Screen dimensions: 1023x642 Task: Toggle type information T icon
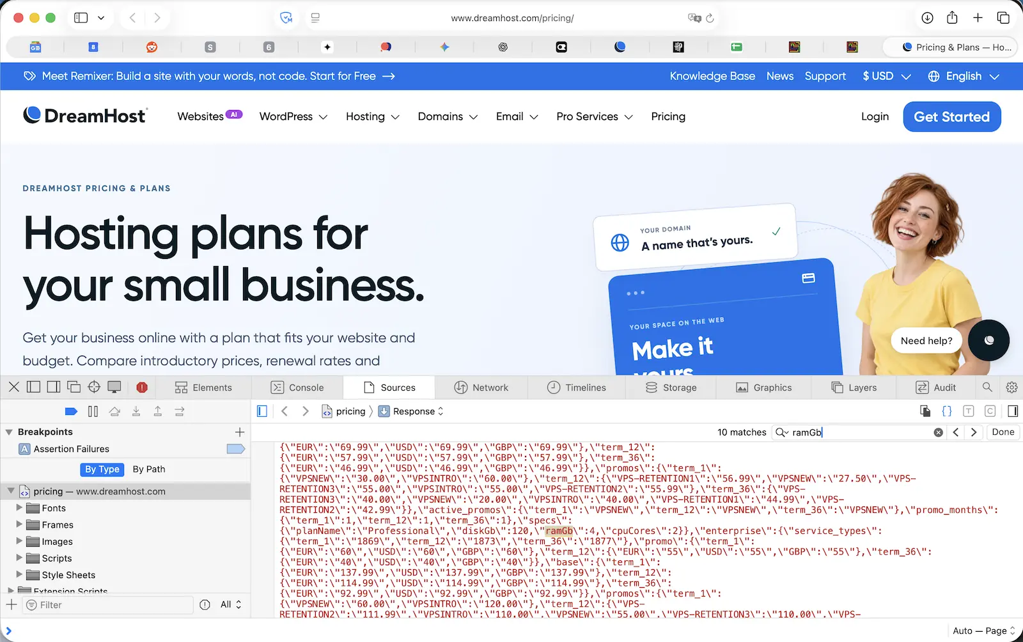point(969,411)
